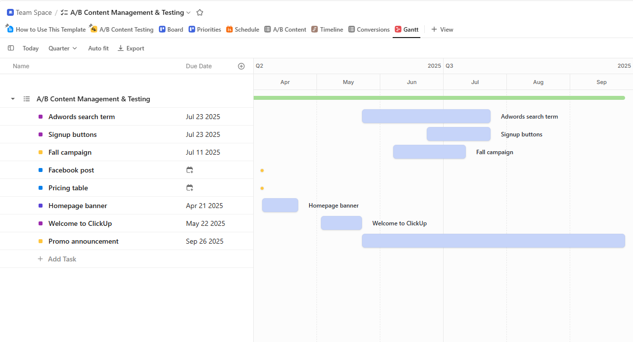Viewport: 633px width, 342px height.
Task: Collapse the A/B Content Management & Testing group
Action: 12,98
